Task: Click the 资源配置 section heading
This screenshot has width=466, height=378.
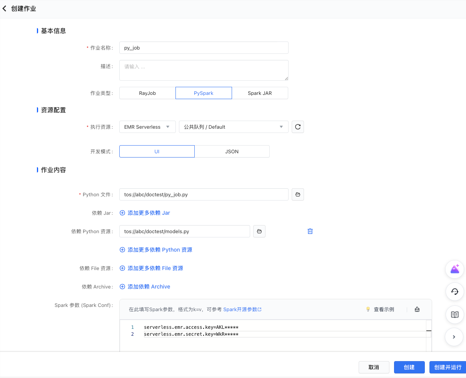Action: [x=53, y=110]
